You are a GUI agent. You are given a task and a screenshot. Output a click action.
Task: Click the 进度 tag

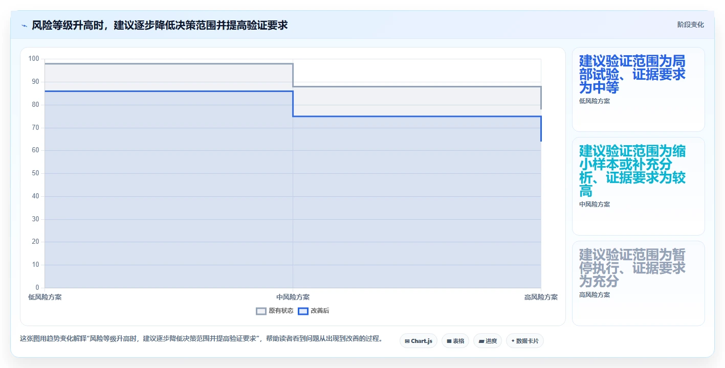pyautogui.click(x=487, y=341)
